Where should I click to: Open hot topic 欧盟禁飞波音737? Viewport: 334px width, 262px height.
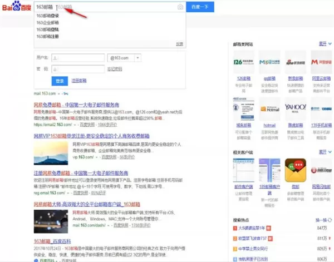pyautogui.click(x=252, y=239)
